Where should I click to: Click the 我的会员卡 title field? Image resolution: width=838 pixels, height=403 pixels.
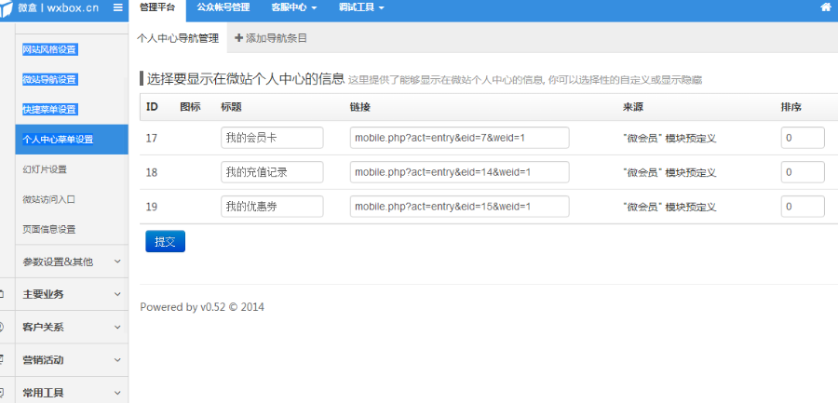tap(272, 138)
